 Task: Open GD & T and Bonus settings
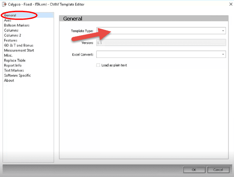[x=19, y=45]
